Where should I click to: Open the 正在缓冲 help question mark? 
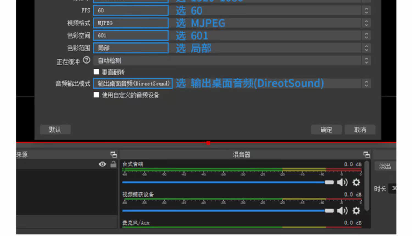click(x=87, y=60)
